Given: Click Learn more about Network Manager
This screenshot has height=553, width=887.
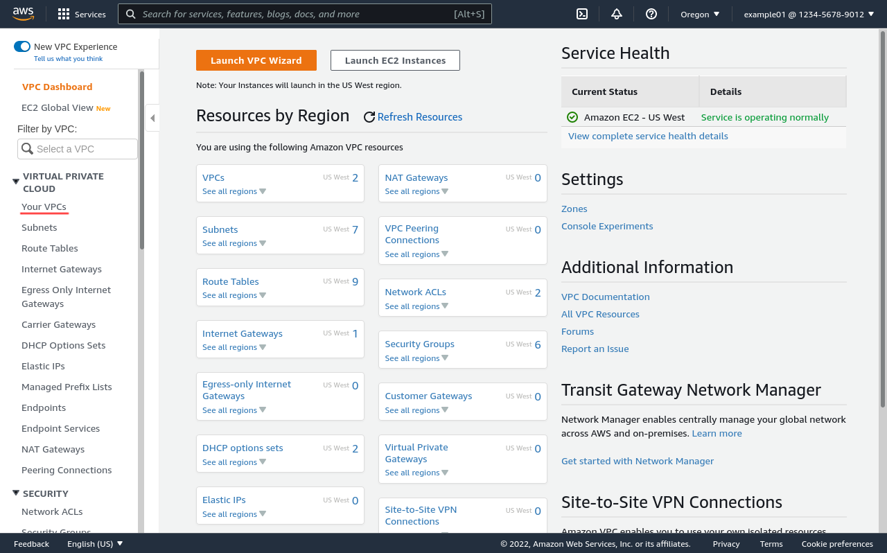Looking at the screenshot, I should 717,433.
